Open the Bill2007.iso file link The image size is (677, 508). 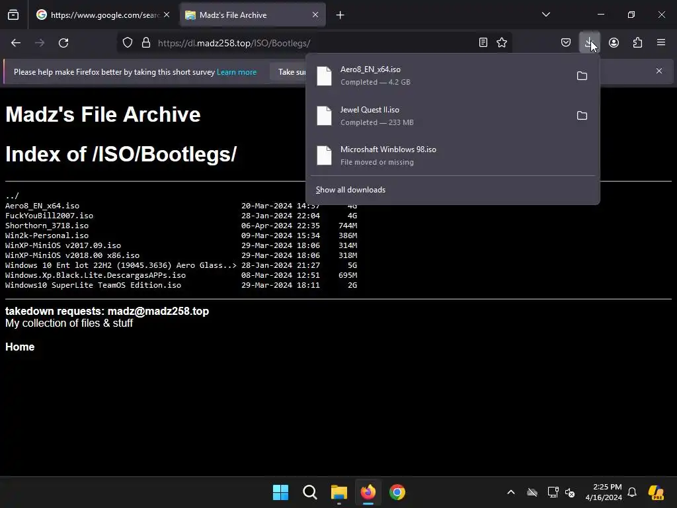click(x=49, y=216)
